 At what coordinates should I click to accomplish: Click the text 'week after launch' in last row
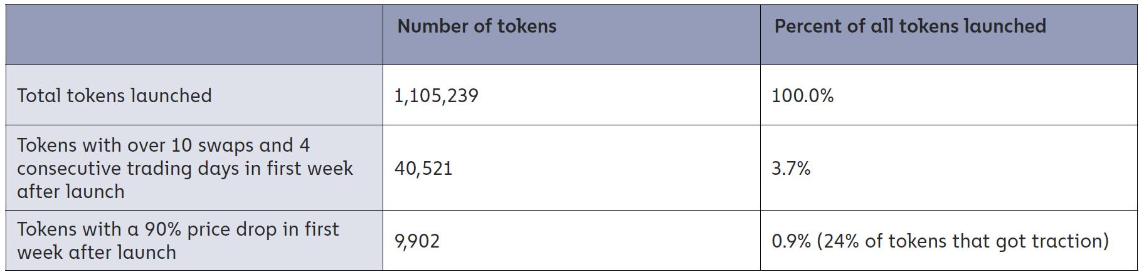point(97,253)
